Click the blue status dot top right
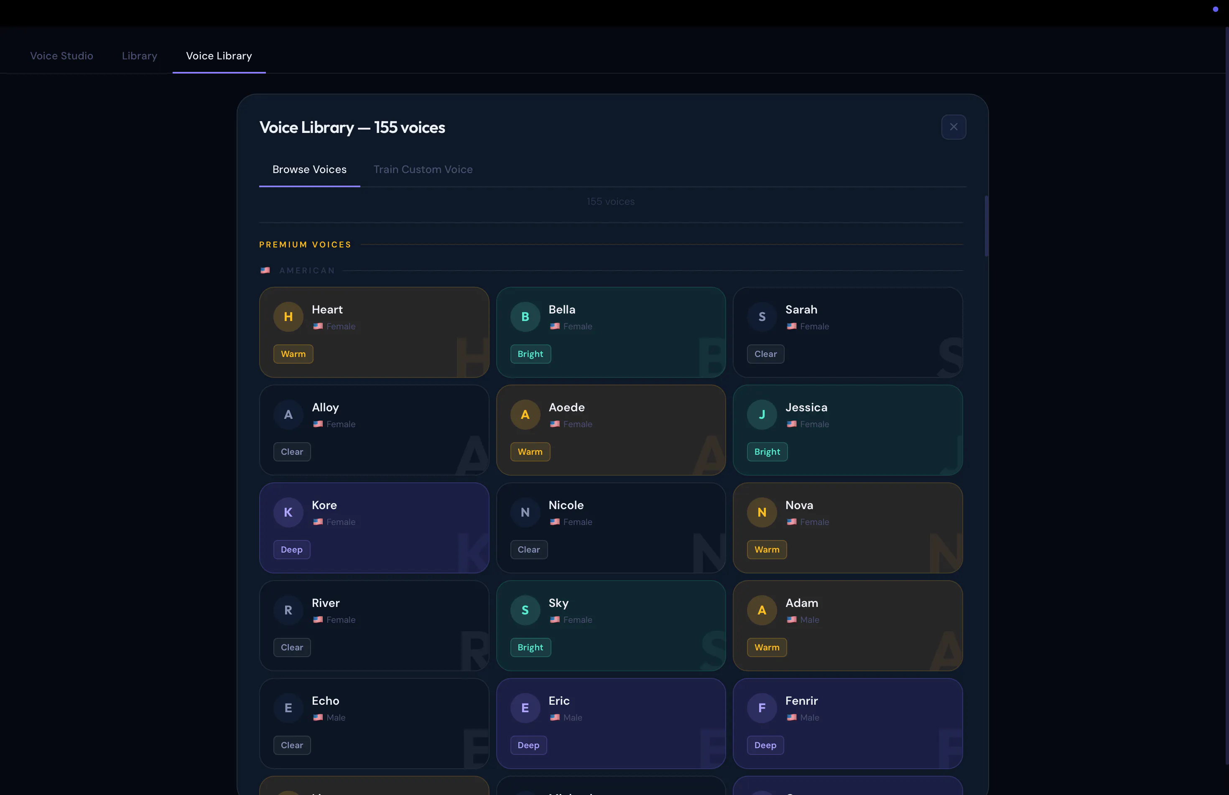This screenshot has height=795, width=1229. click(x=1216, y=9)
